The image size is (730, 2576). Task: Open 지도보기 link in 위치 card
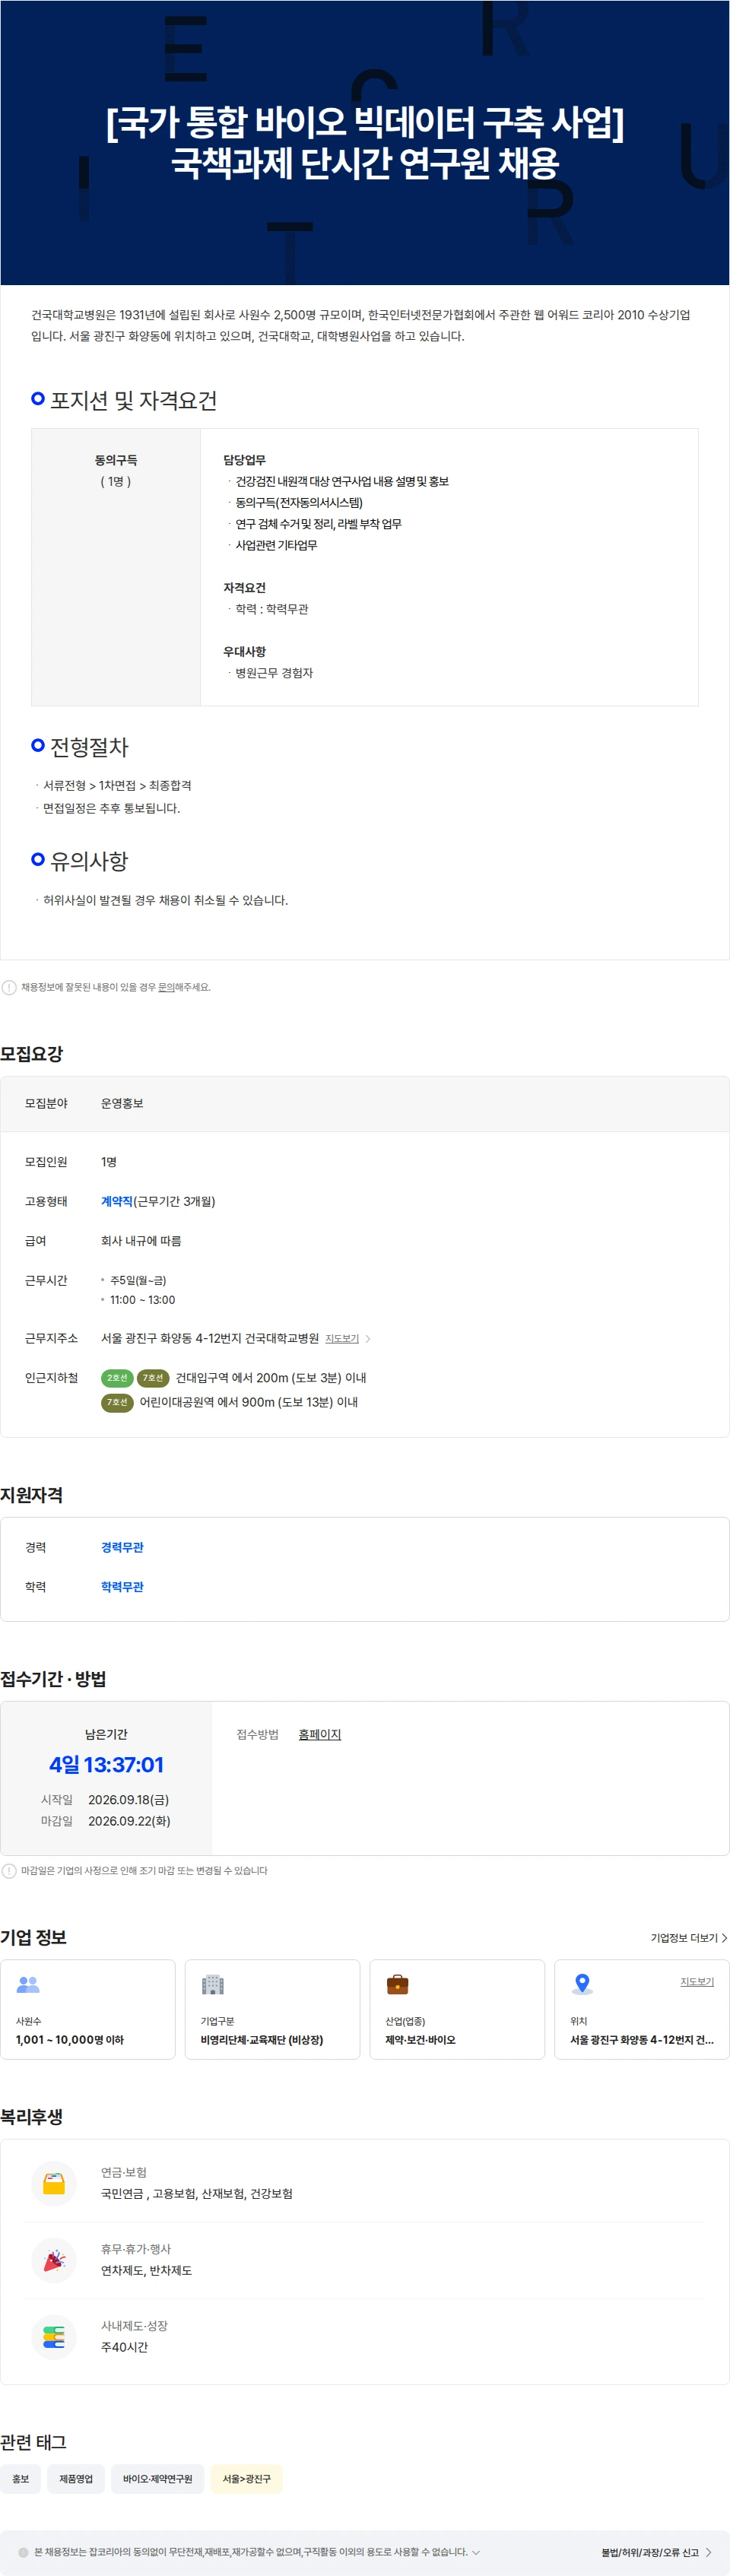click(x=697, y=1981)
